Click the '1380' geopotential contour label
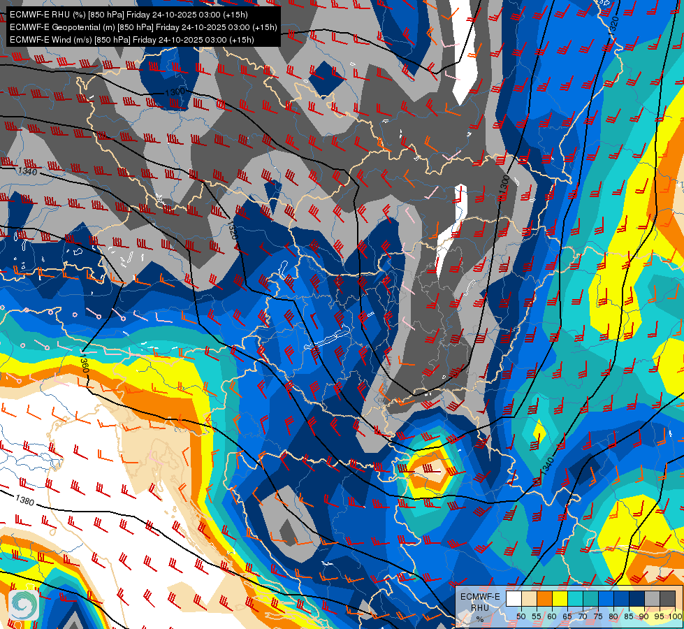684x629 pixels. point(24,500)
